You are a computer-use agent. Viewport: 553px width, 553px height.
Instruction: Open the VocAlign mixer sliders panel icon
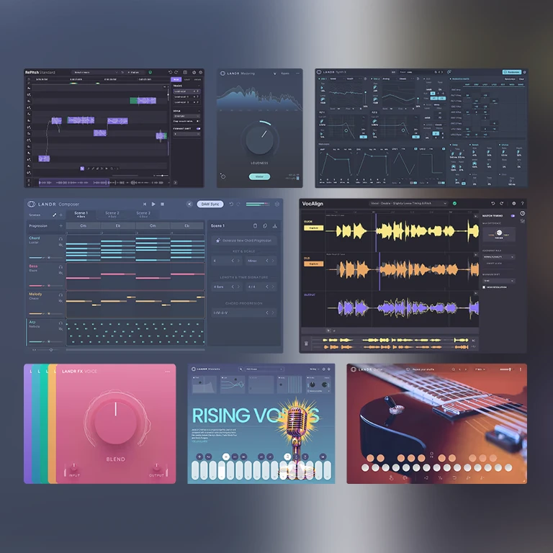tap(522, 221)
